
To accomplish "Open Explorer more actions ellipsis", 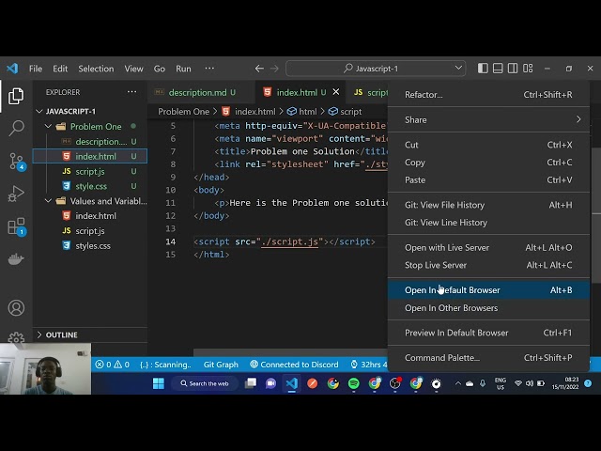I will [x=131, y=92].
